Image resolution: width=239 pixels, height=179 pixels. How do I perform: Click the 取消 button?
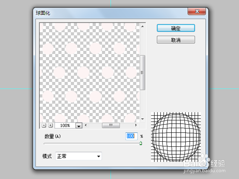click(x=176, y=40)
